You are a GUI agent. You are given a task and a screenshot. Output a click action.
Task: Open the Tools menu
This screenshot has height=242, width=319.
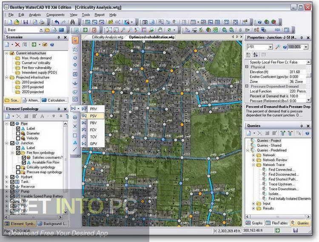click(x=86, y=15)
